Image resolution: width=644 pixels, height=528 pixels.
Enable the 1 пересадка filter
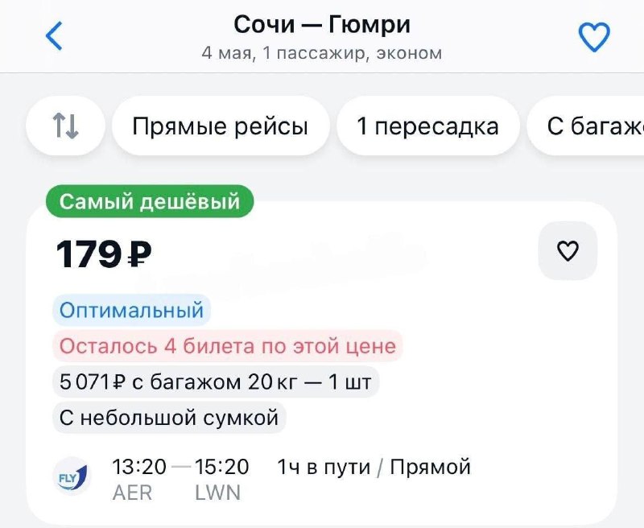point(427,126)
